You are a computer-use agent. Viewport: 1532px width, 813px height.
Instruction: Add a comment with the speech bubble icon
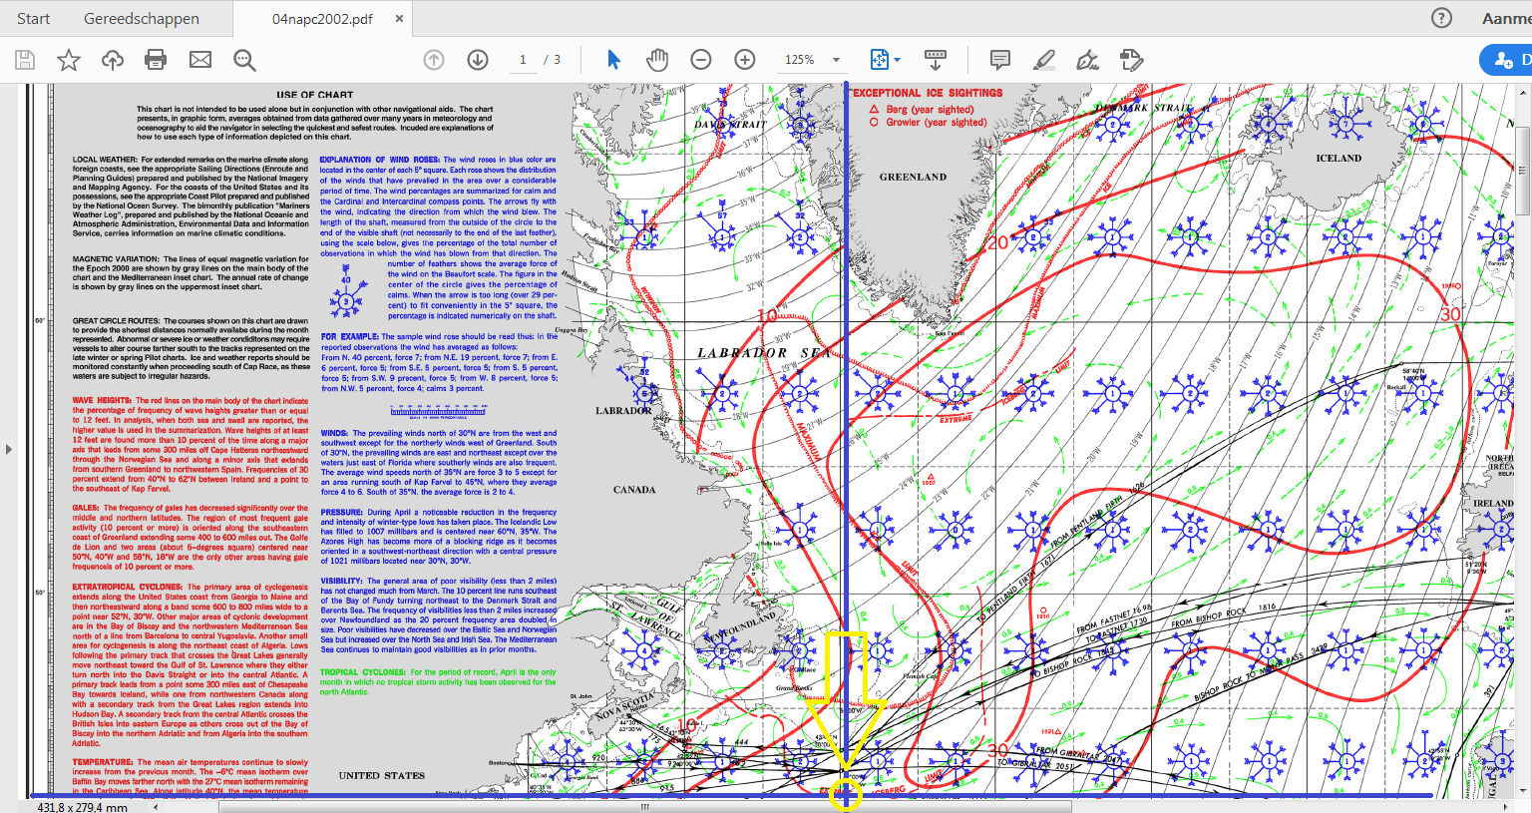pyautogui.click(x=999, y=60)
